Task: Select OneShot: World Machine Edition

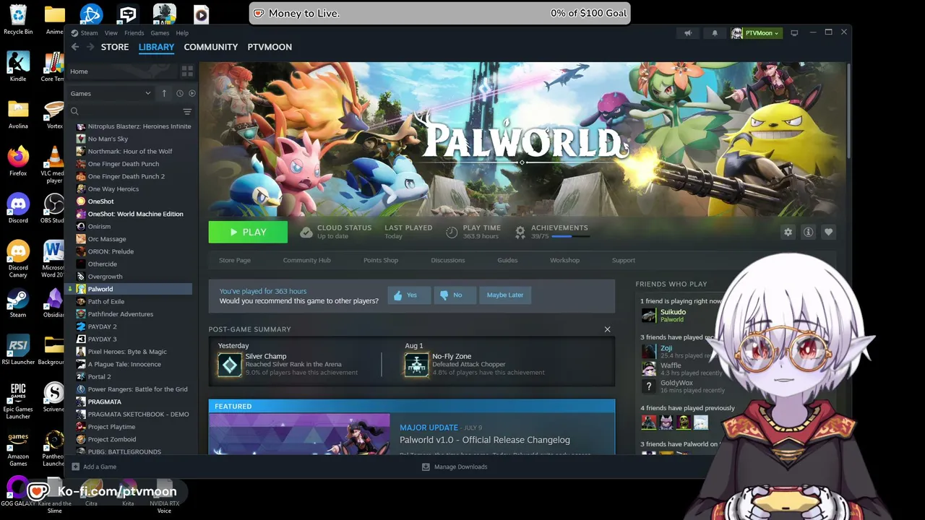Action: [135, 214]
